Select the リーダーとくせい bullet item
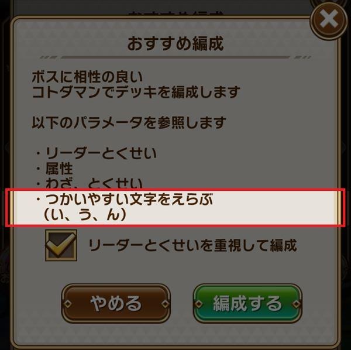 96,153
